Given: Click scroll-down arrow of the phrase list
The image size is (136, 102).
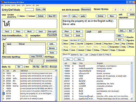Looking at the screenshot, I should [x=132, y=98].
